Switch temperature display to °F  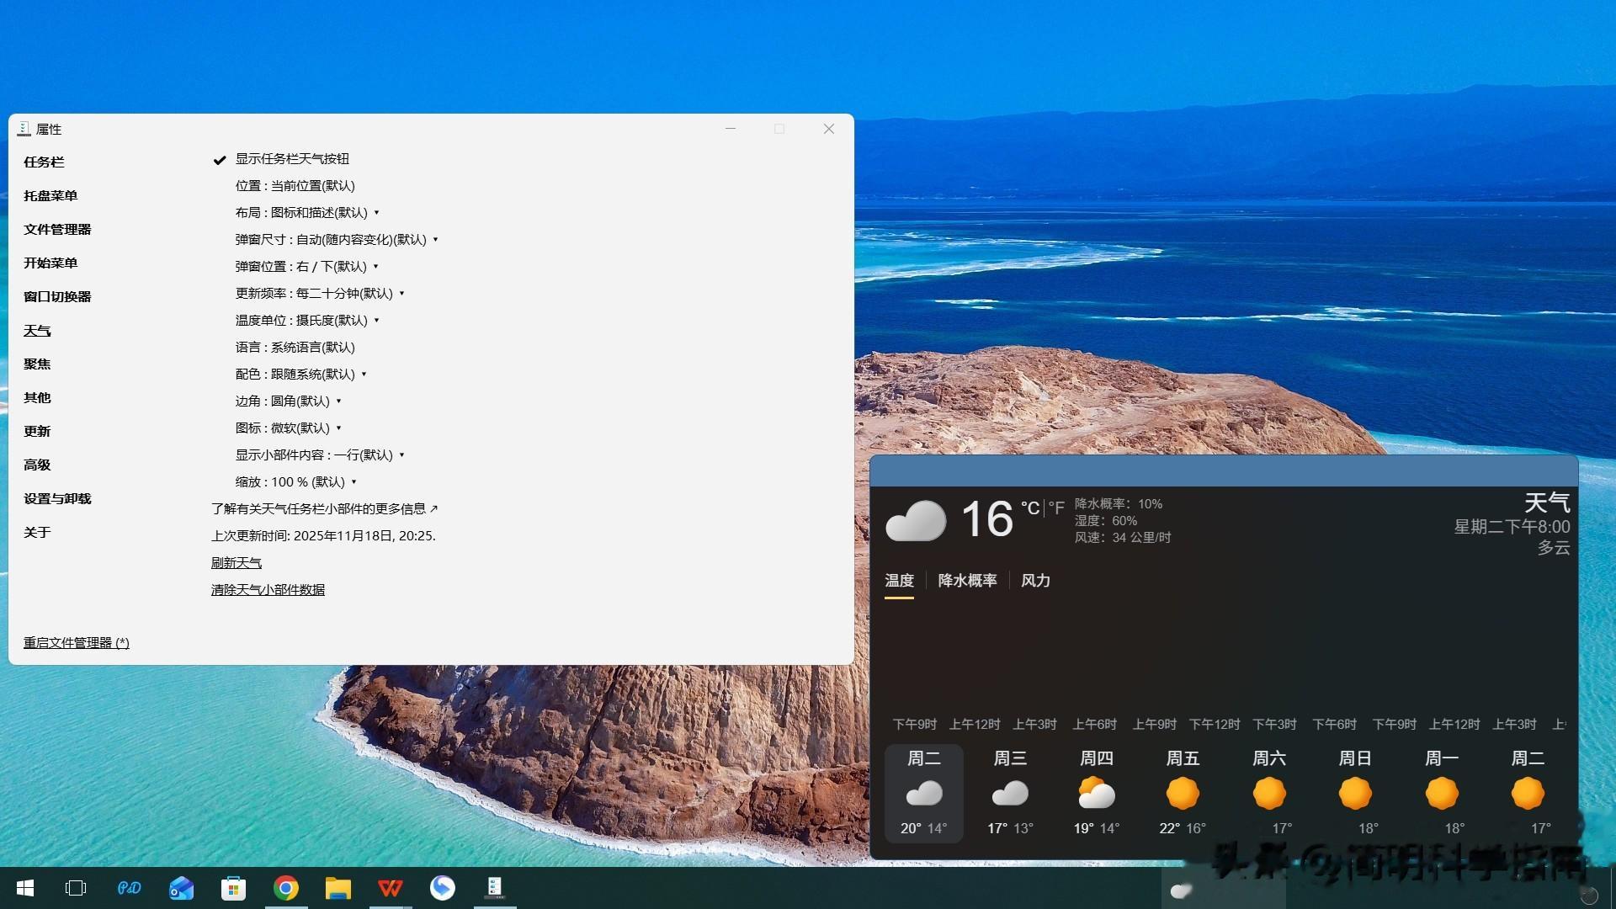click(x=1055, y=508)
